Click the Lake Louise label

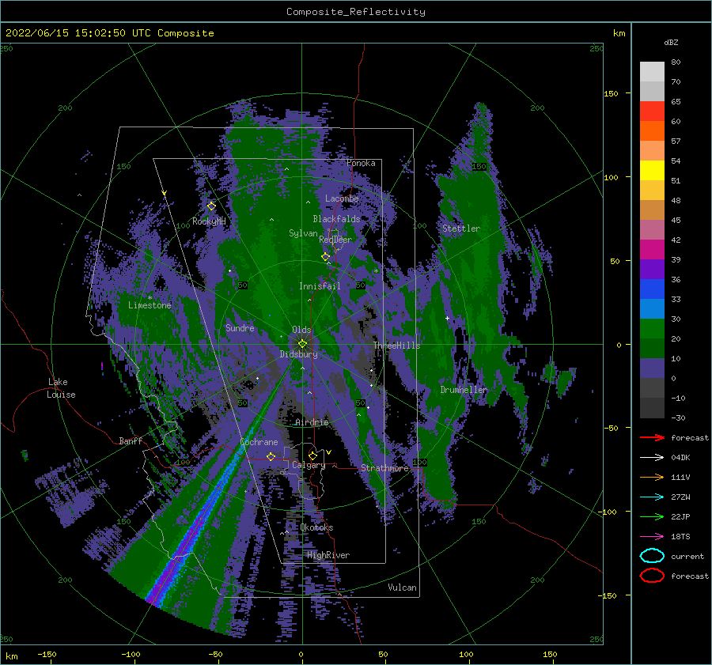(x=61, y=388)
